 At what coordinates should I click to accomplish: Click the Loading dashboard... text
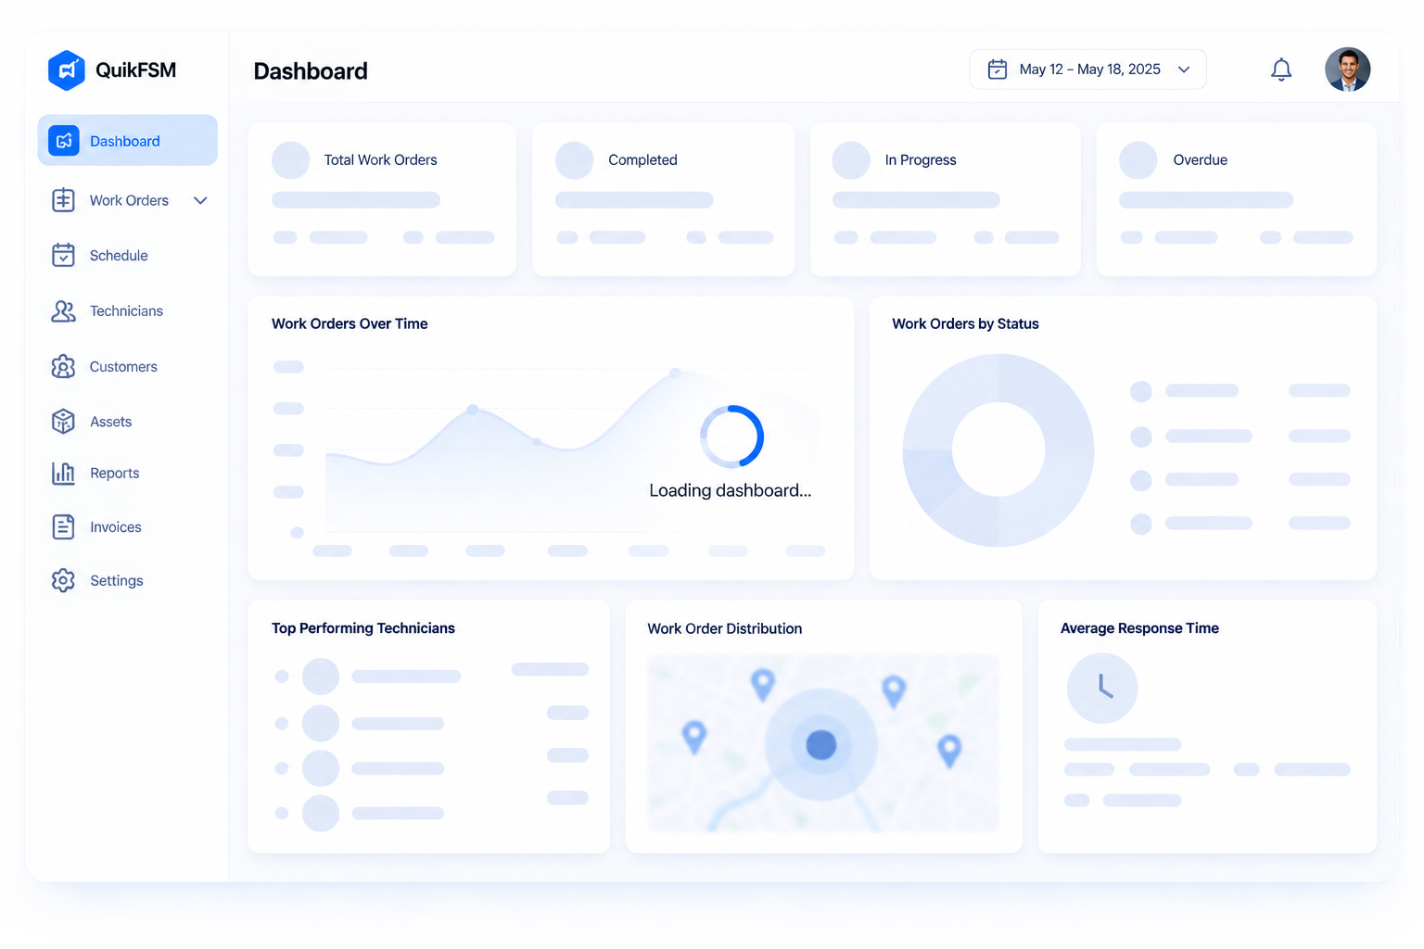point(731,491)
